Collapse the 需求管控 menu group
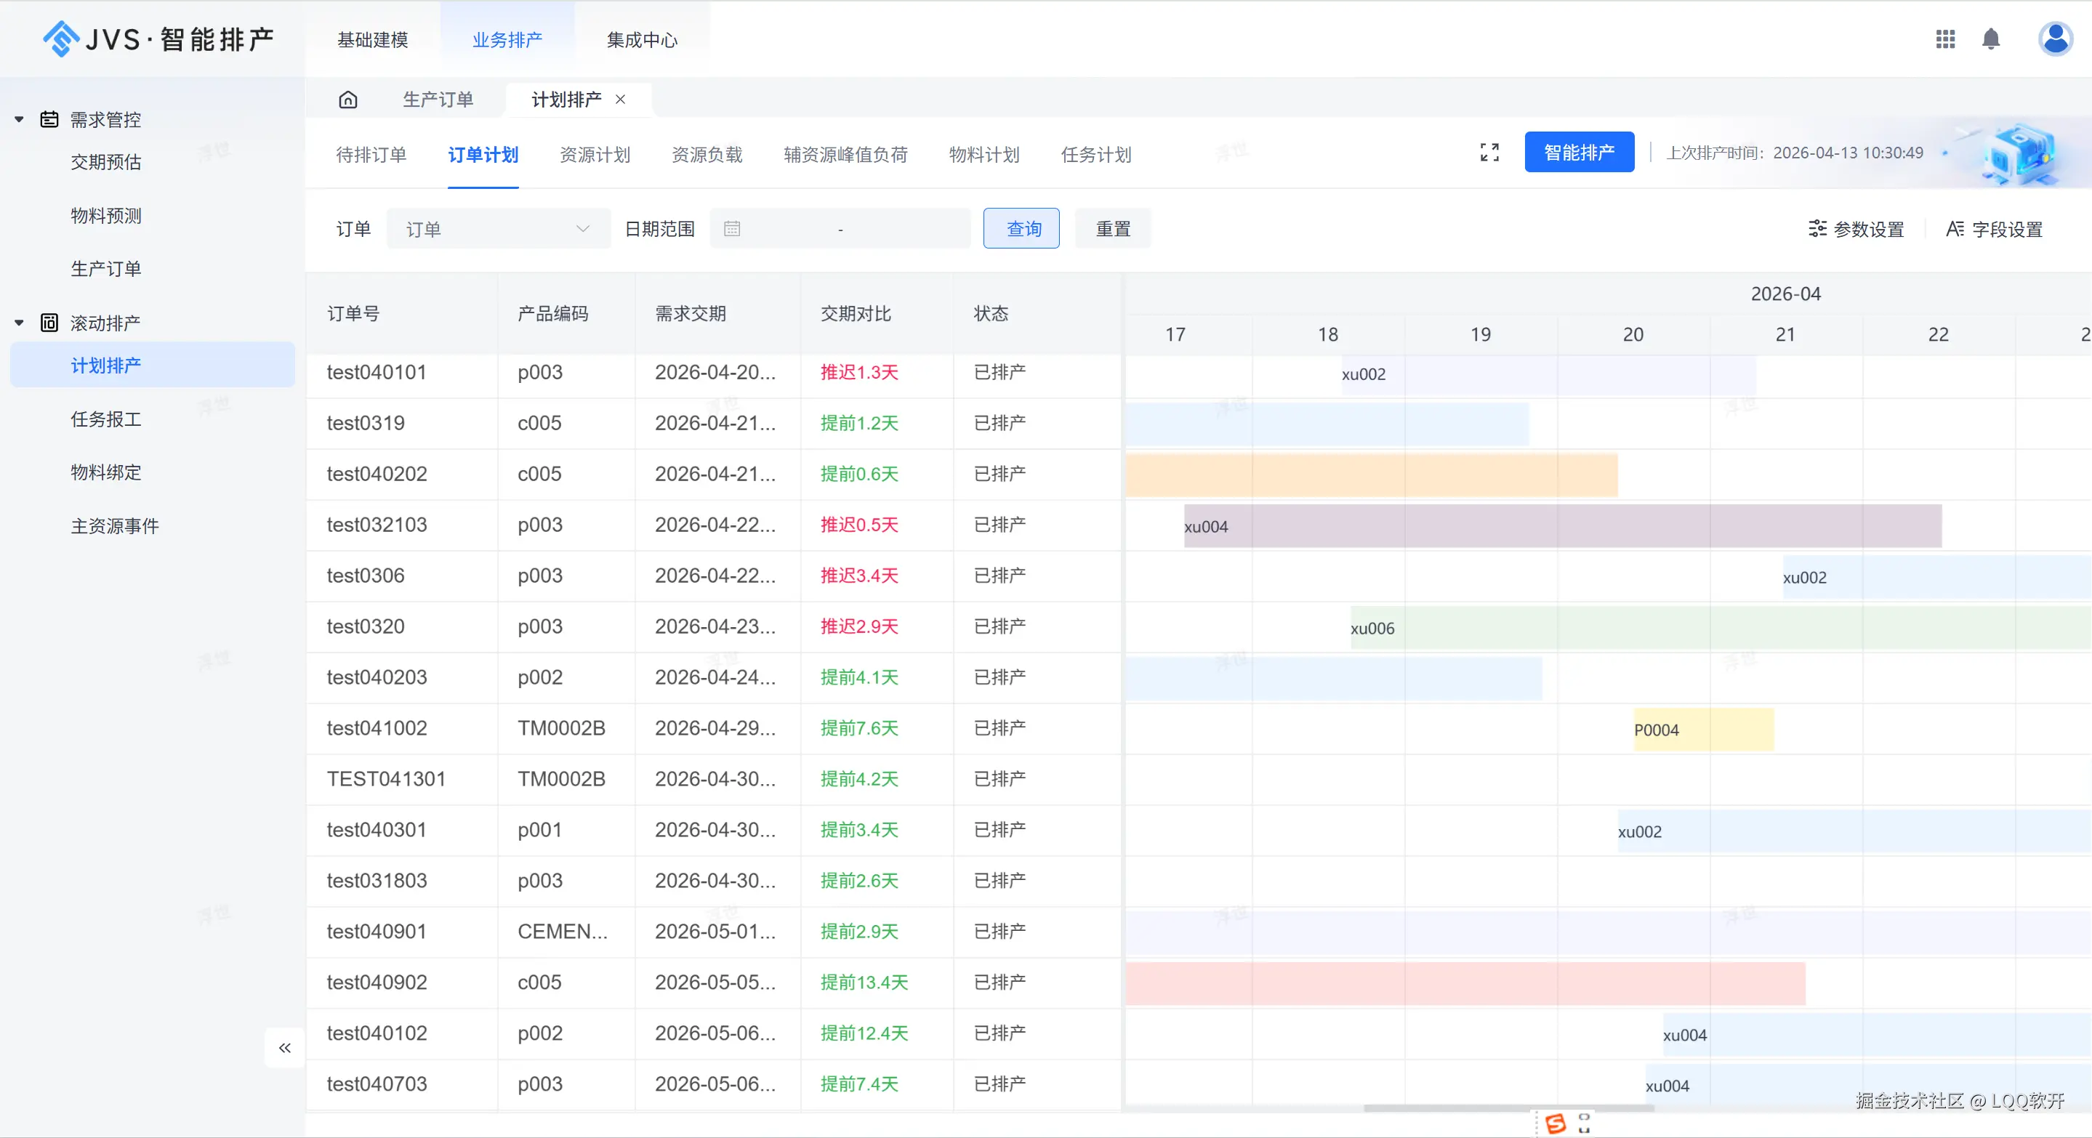 click(20, 119)
